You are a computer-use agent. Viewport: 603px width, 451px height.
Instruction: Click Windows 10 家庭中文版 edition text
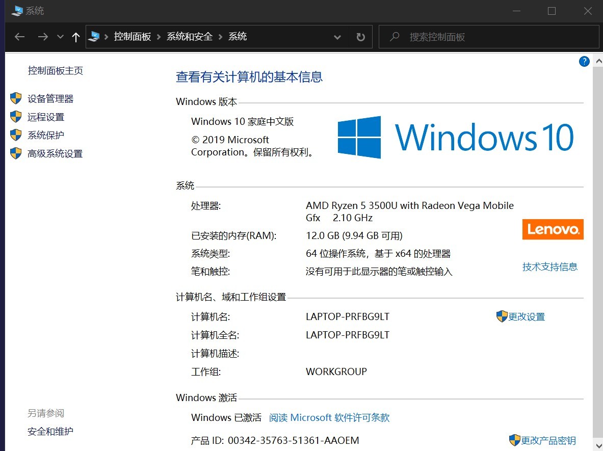tap(242, 121)
